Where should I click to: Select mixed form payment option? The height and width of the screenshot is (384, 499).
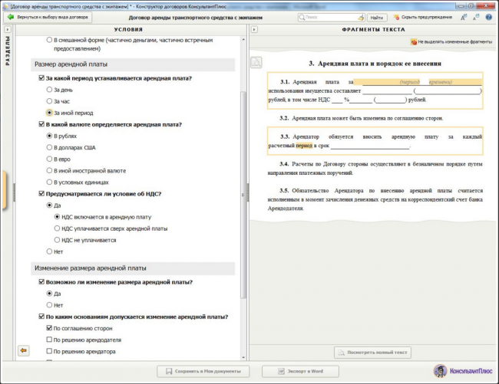tap(49, 40)
